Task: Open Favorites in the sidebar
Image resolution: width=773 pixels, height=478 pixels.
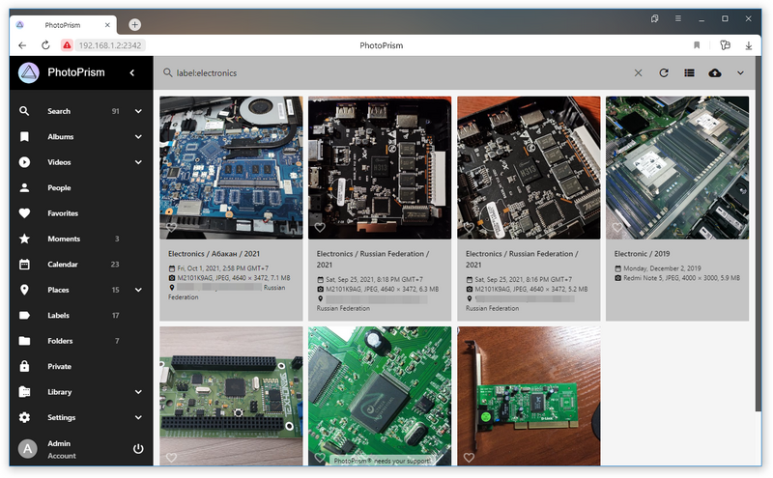Action: tap(63, 213)
